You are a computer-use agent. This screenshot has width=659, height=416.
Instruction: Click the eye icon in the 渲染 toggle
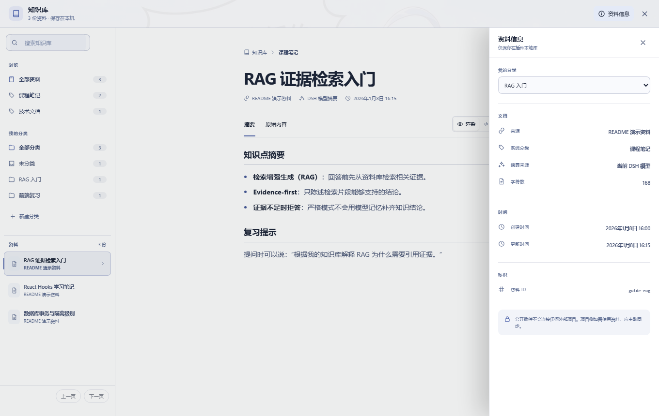pos(460,124)
